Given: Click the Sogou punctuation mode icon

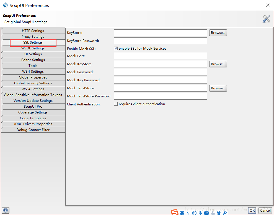Looking at the screenshot, I should tap(188, 213).
